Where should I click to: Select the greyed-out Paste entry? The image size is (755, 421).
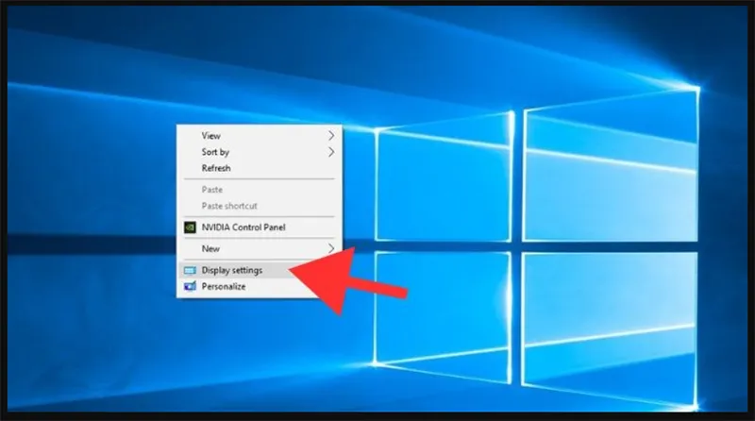260,190
